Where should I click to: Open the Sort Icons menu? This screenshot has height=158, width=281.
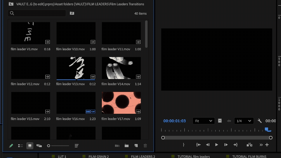(77, 146)
